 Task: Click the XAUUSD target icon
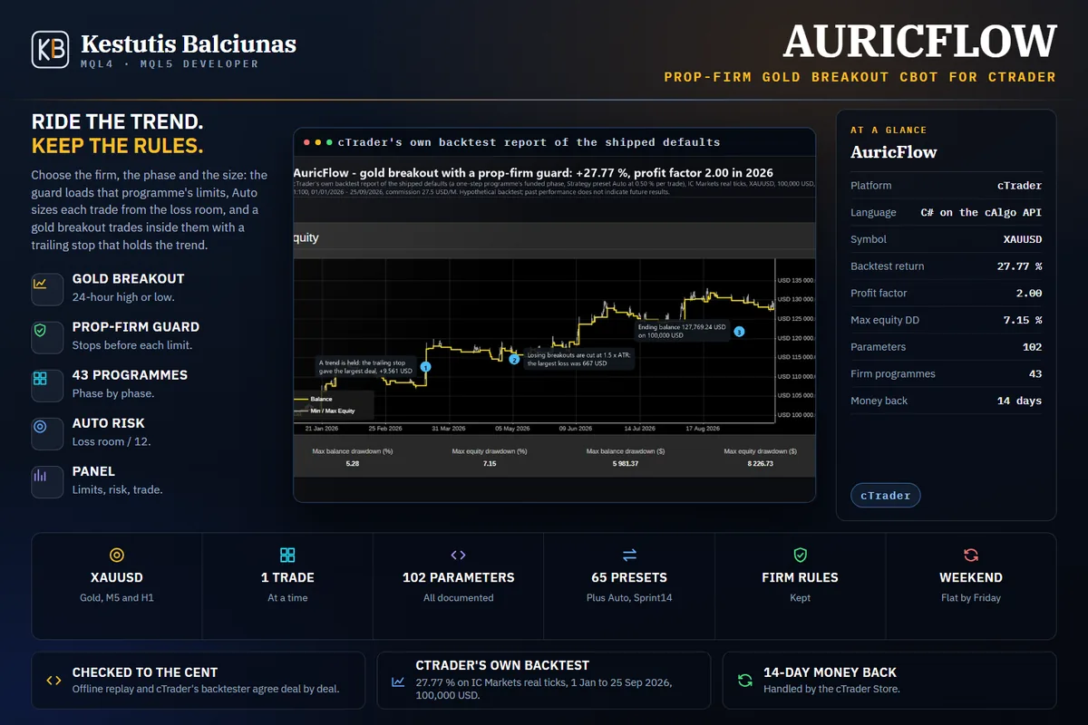pos(117,555)
